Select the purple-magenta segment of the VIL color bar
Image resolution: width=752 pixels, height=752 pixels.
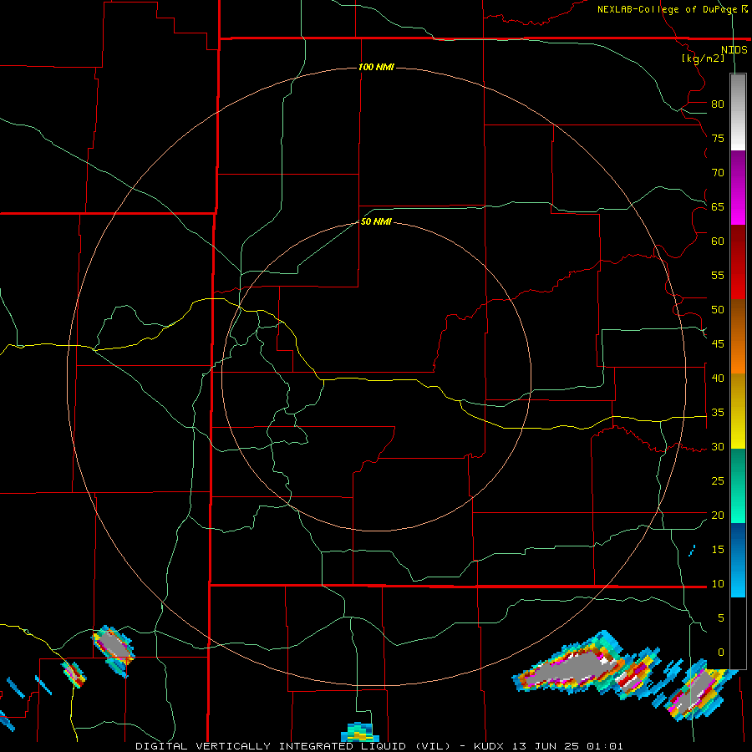(x=738, y=187)
